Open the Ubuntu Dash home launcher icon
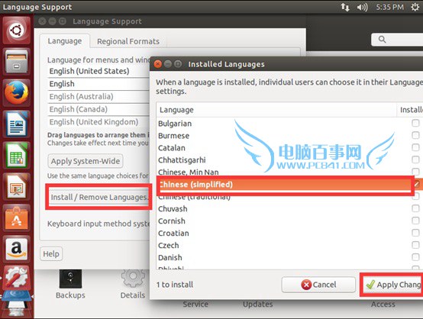The height and width of the screenshot is (319, 423). pyautogui.click(x=17, y=31)
